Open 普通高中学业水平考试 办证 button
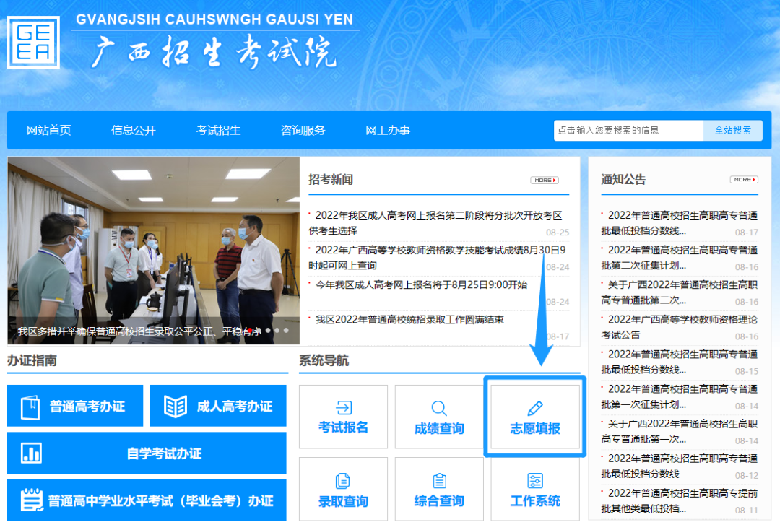 pos(147,500)
